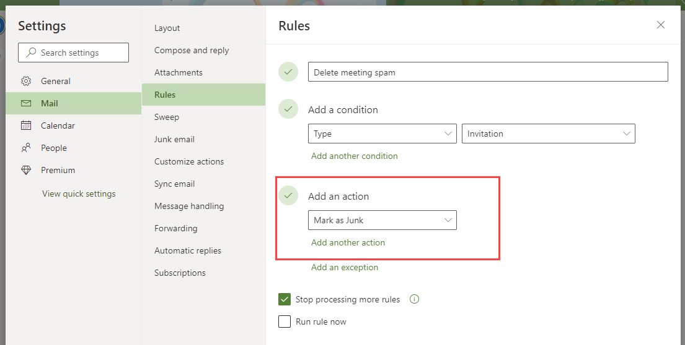The height and width of the screenshot is (345, 685).
Task: Select the People icon
Action: click(x=26, y=148)
